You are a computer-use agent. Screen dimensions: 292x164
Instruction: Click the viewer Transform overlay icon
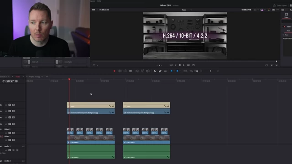click(x=94, y=65)
